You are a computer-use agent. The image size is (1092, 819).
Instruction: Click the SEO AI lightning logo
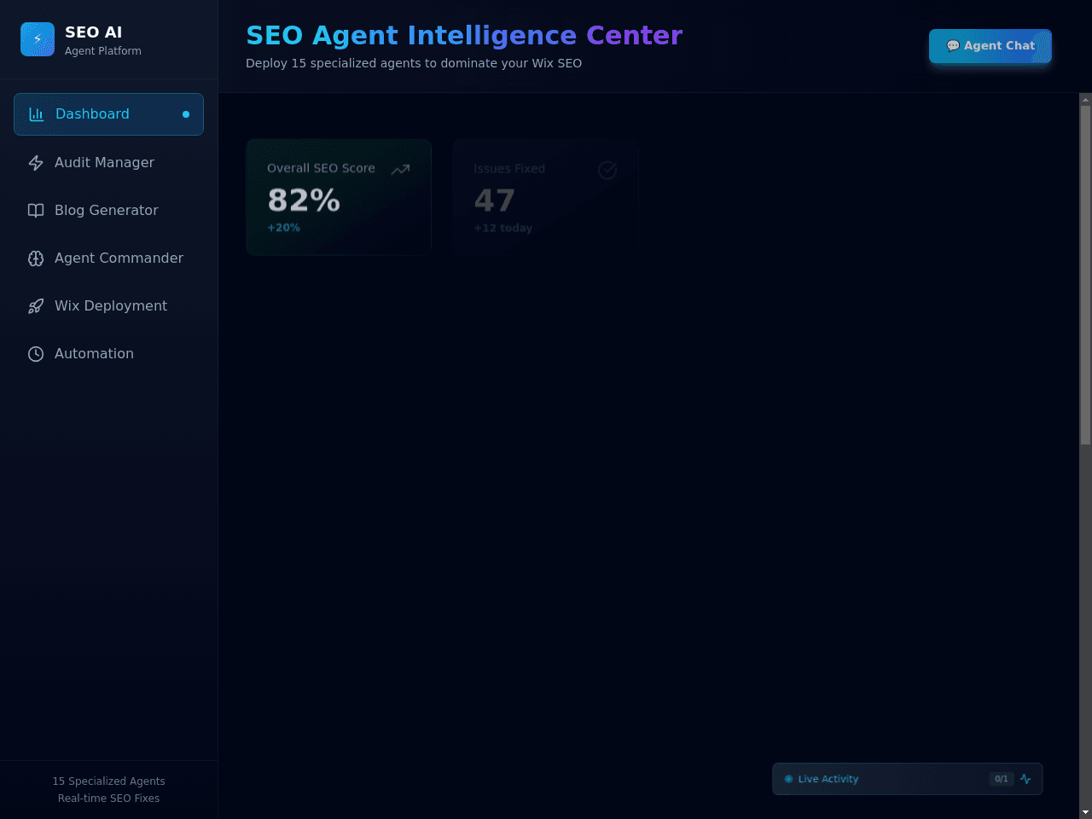point(38,39)
